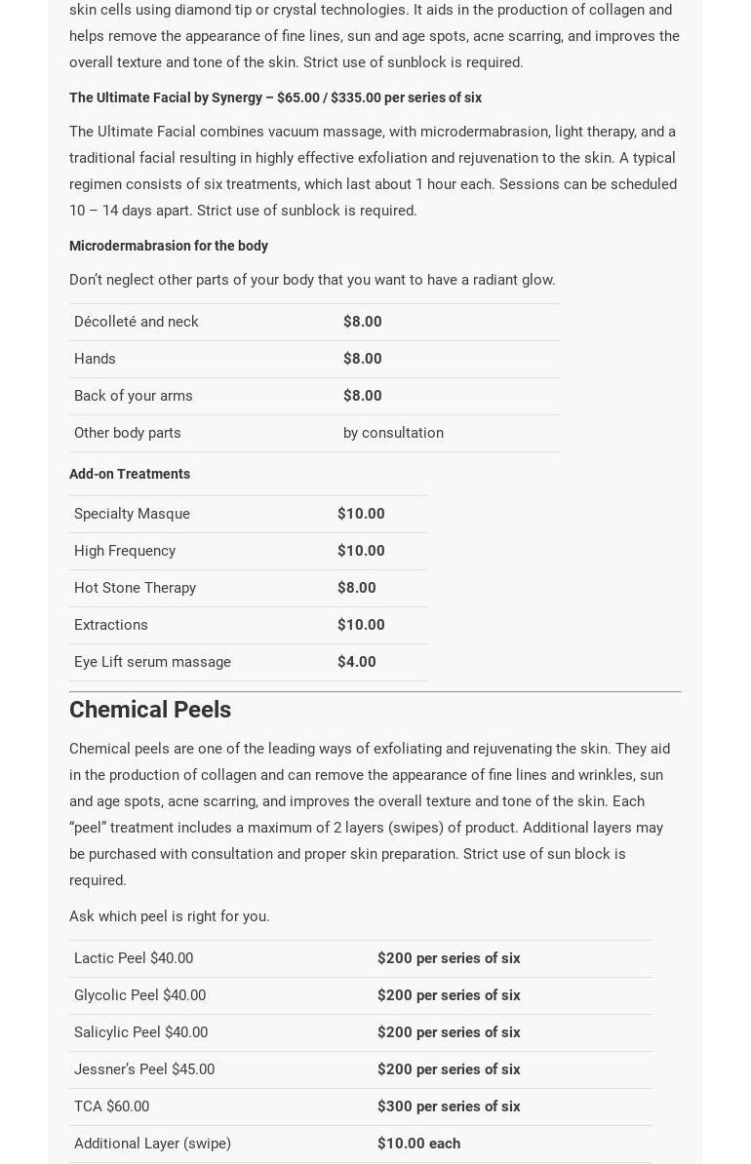Viewport: 751px width, 1164px height.
Task: Click the 'by consultation' text
Action: pos(393,433)
